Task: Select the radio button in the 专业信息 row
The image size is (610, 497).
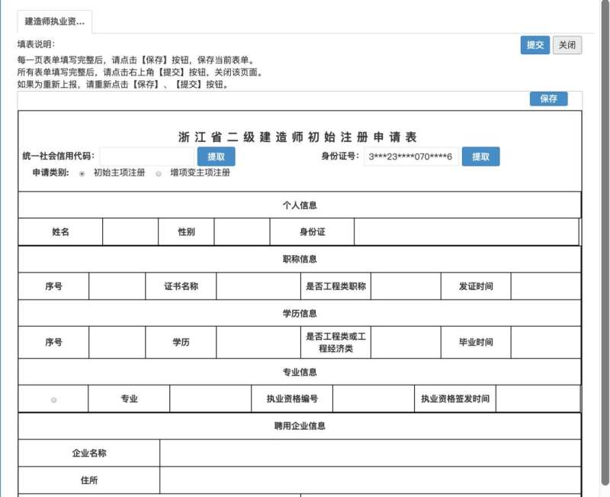Action: [x=53, y=398]
